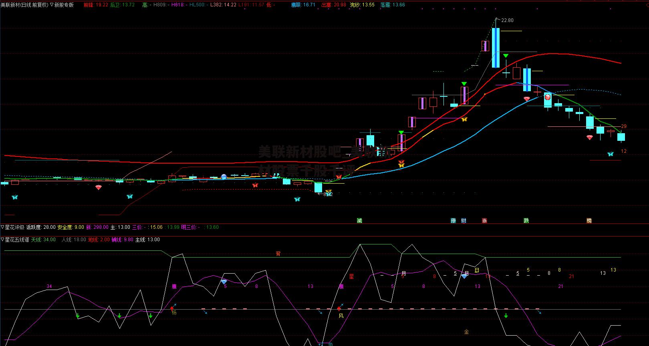Click the 前锋: 19.22 value
The image size is (649, 346).
(96, 5)
